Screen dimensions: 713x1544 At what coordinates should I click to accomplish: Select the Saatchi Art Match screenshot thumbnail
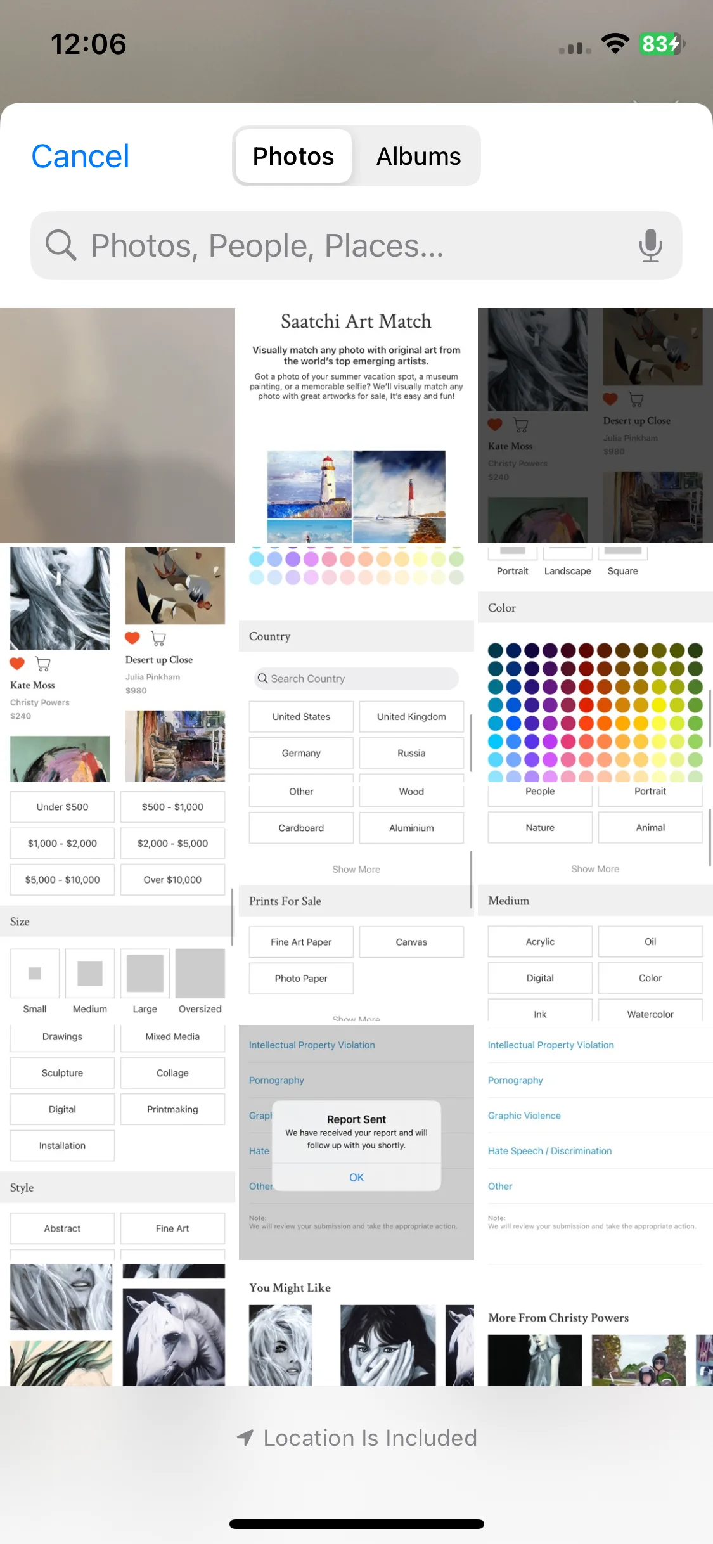coord(356,425)
